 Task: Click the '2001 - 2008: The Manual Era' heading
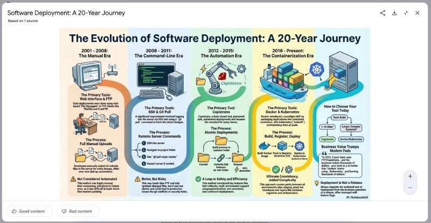95,53
